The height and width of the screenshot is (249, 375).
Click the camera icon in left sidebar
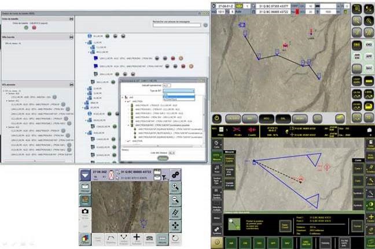(85, 211)
